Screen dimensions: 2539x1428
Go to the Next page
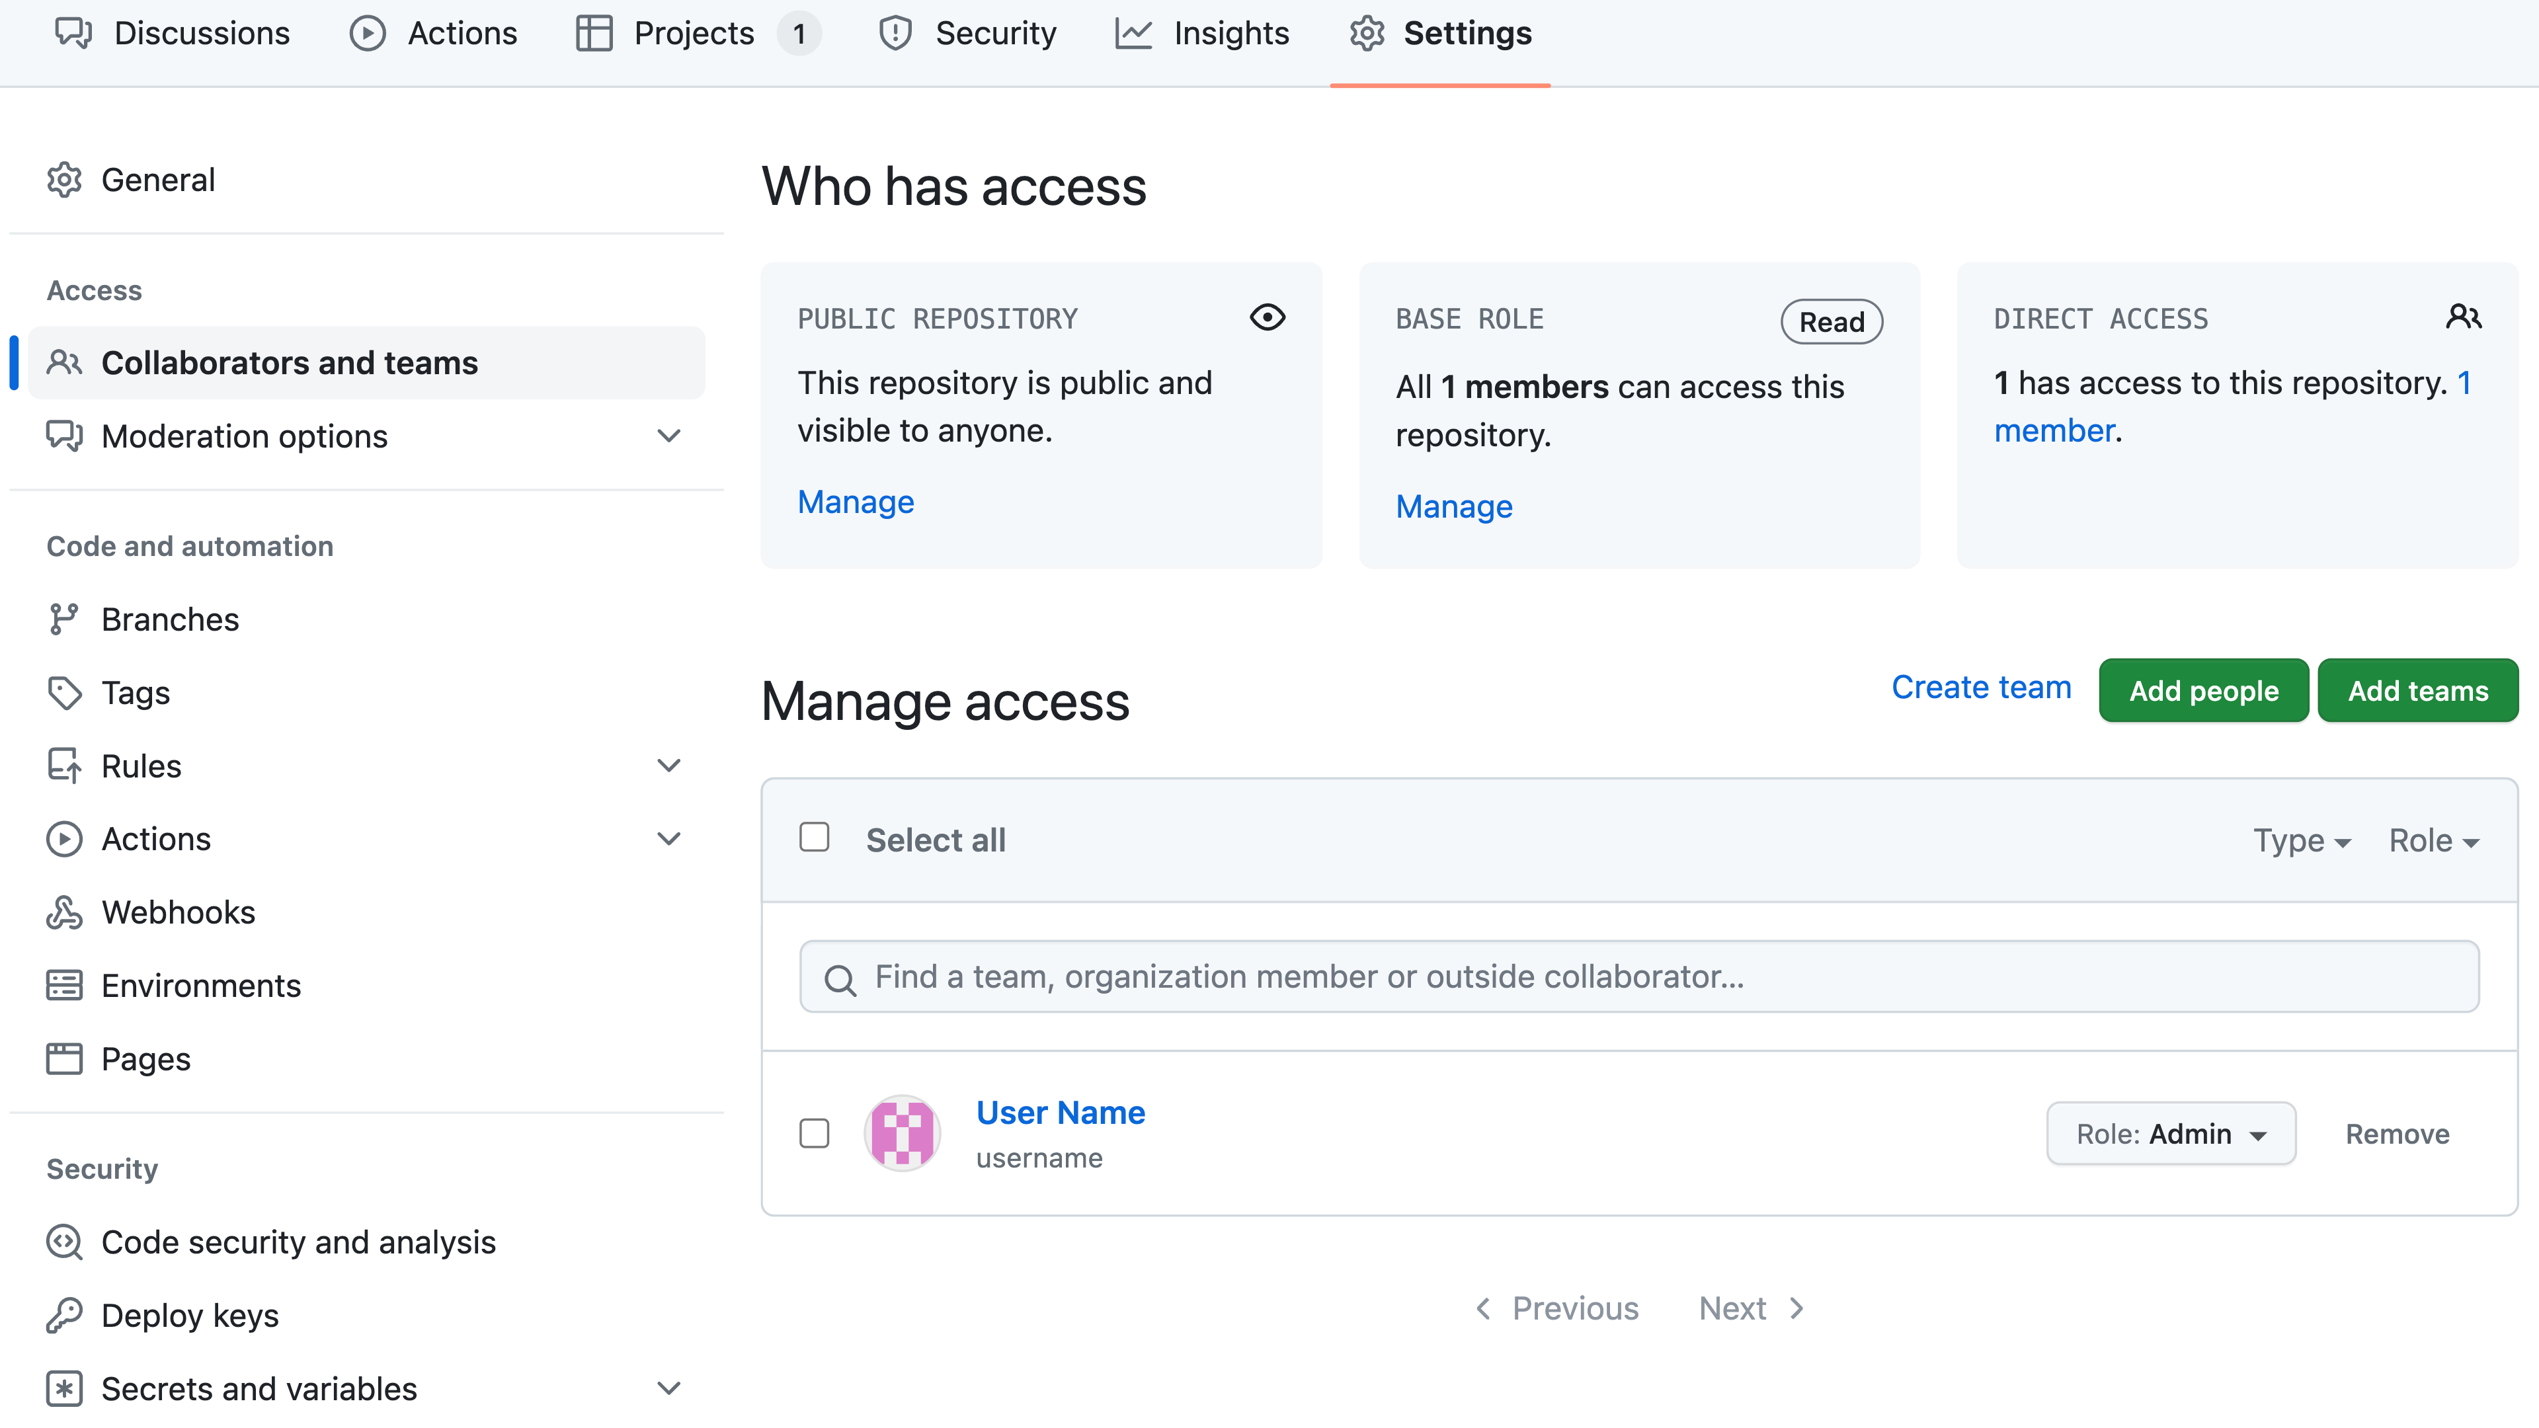1752,1308
